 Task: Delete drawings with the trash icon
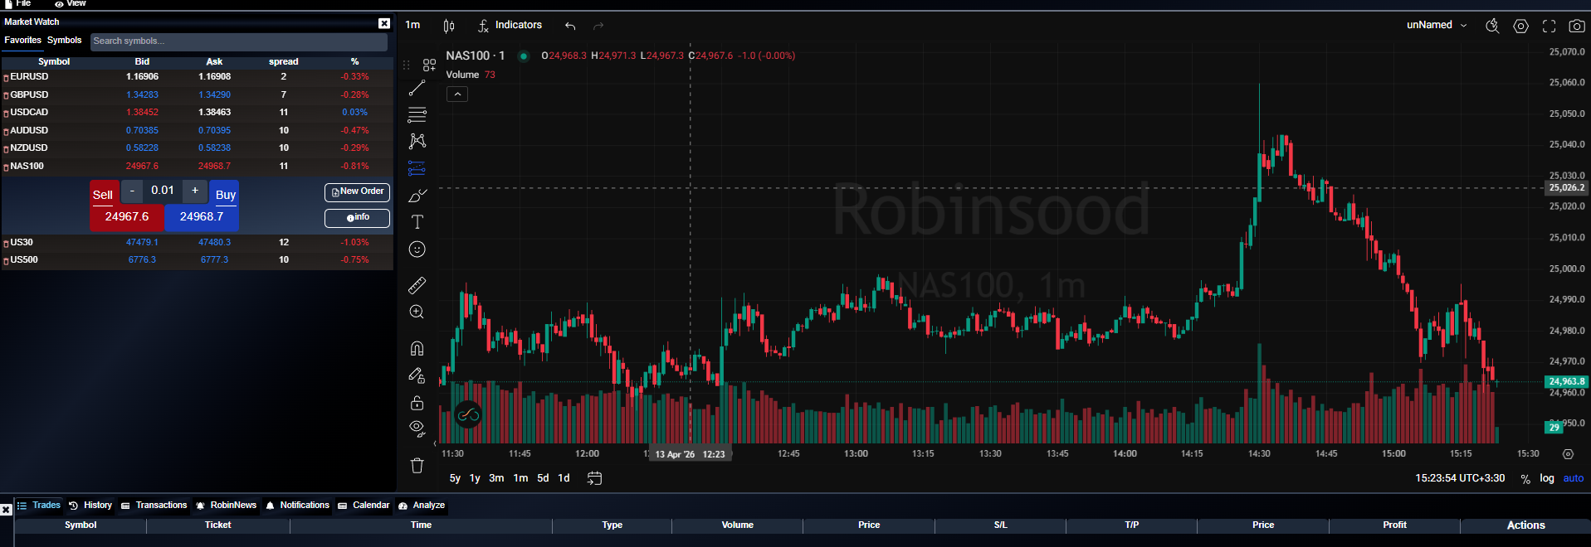pyautogui.click(x=417, y=465)
